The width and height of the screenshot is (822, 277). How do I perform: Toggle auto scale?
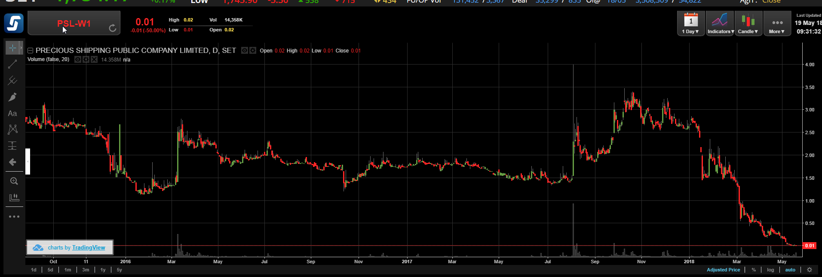click(790, 270)
